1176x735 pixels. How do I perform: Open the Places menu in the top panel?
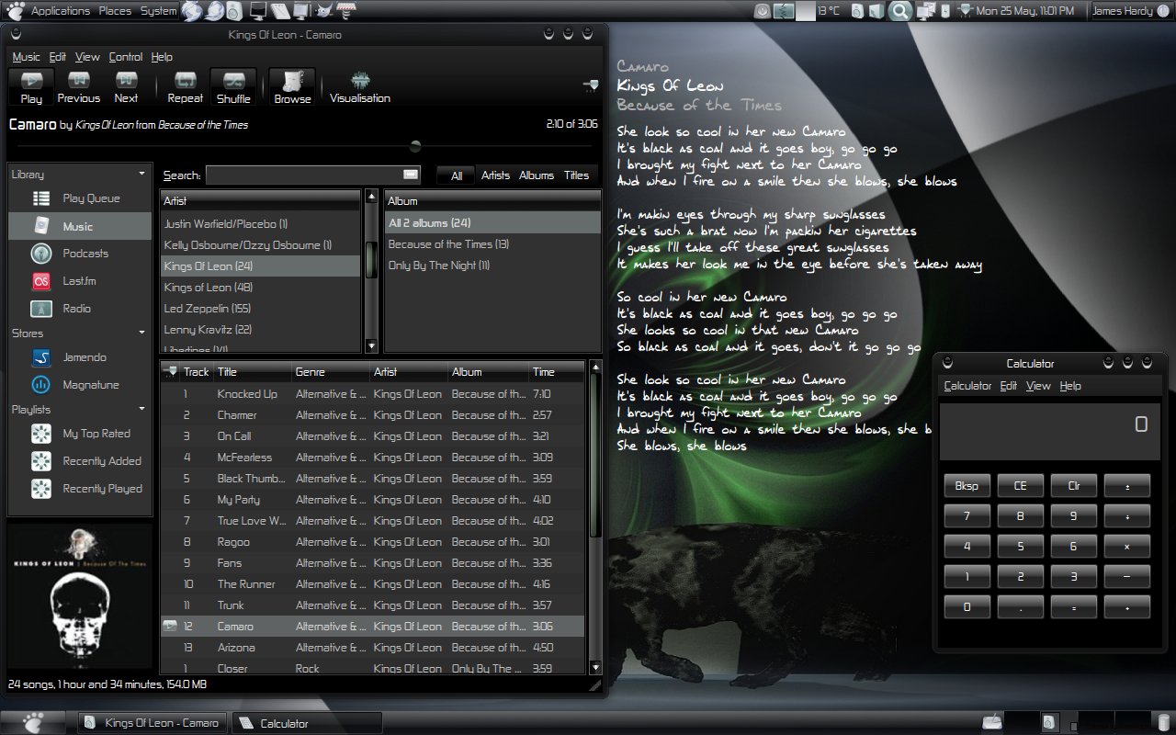coord(115,11)
